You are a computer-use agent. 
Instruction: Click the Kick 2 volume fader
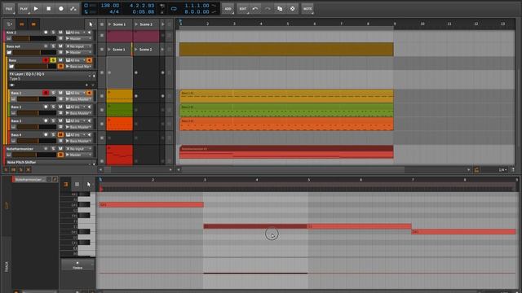[x=34, y=38]
